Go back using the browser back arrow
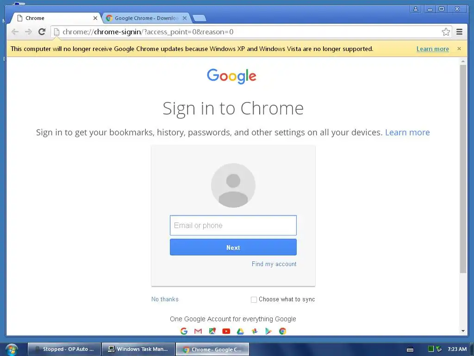The width and height of the screenshot is (474, 356). click(x=15, y=32)
